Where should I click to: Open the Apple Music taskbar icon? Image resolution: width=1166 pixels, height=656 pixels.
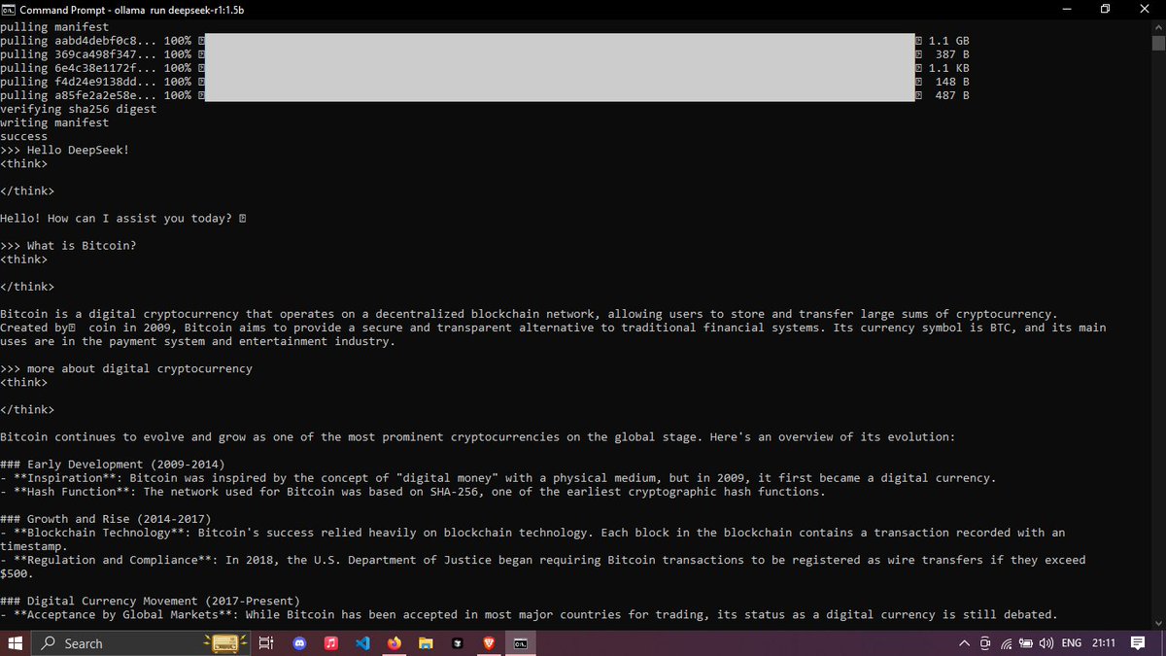click(x=330, y=643)
